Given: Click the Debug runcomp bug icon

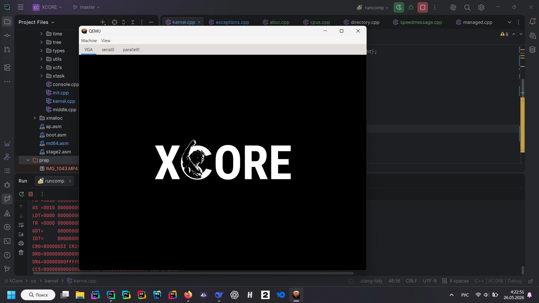Looking at the screenshot, I should click(x=411, y=7).
